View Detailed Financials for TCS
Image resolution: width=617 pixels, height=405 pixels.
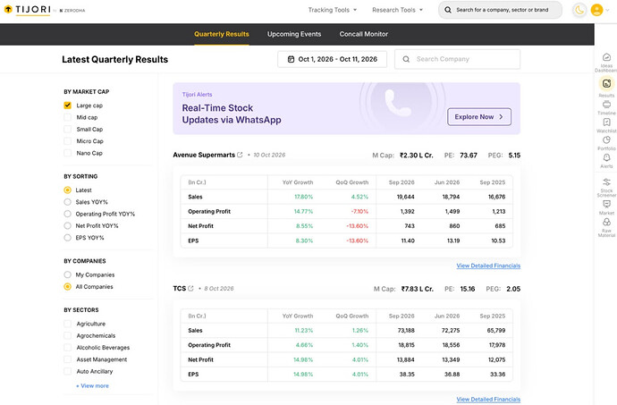[x=488, y=399]
